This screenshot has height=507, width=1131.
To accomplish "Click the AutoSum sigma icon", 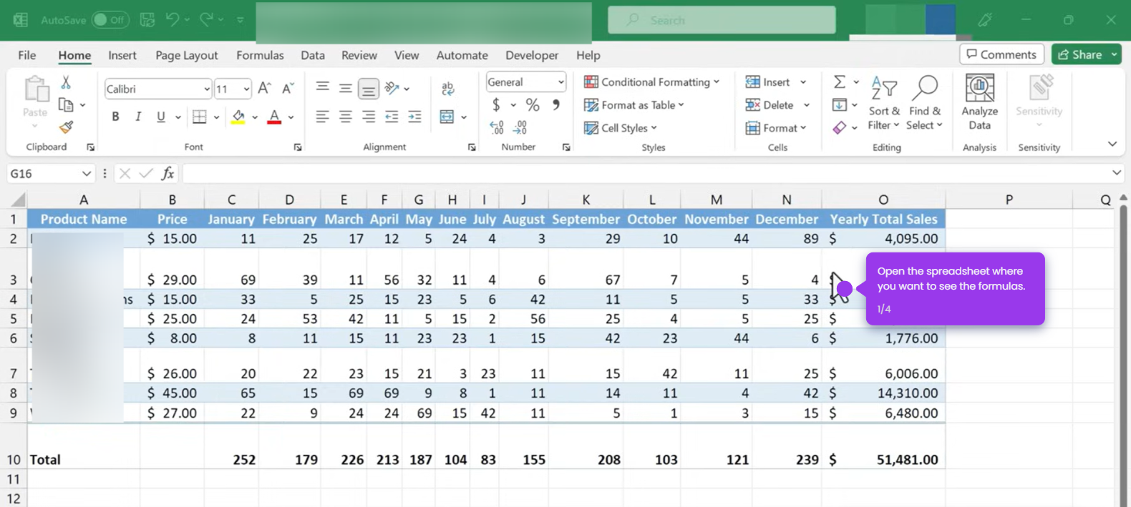I will point(840,82).
